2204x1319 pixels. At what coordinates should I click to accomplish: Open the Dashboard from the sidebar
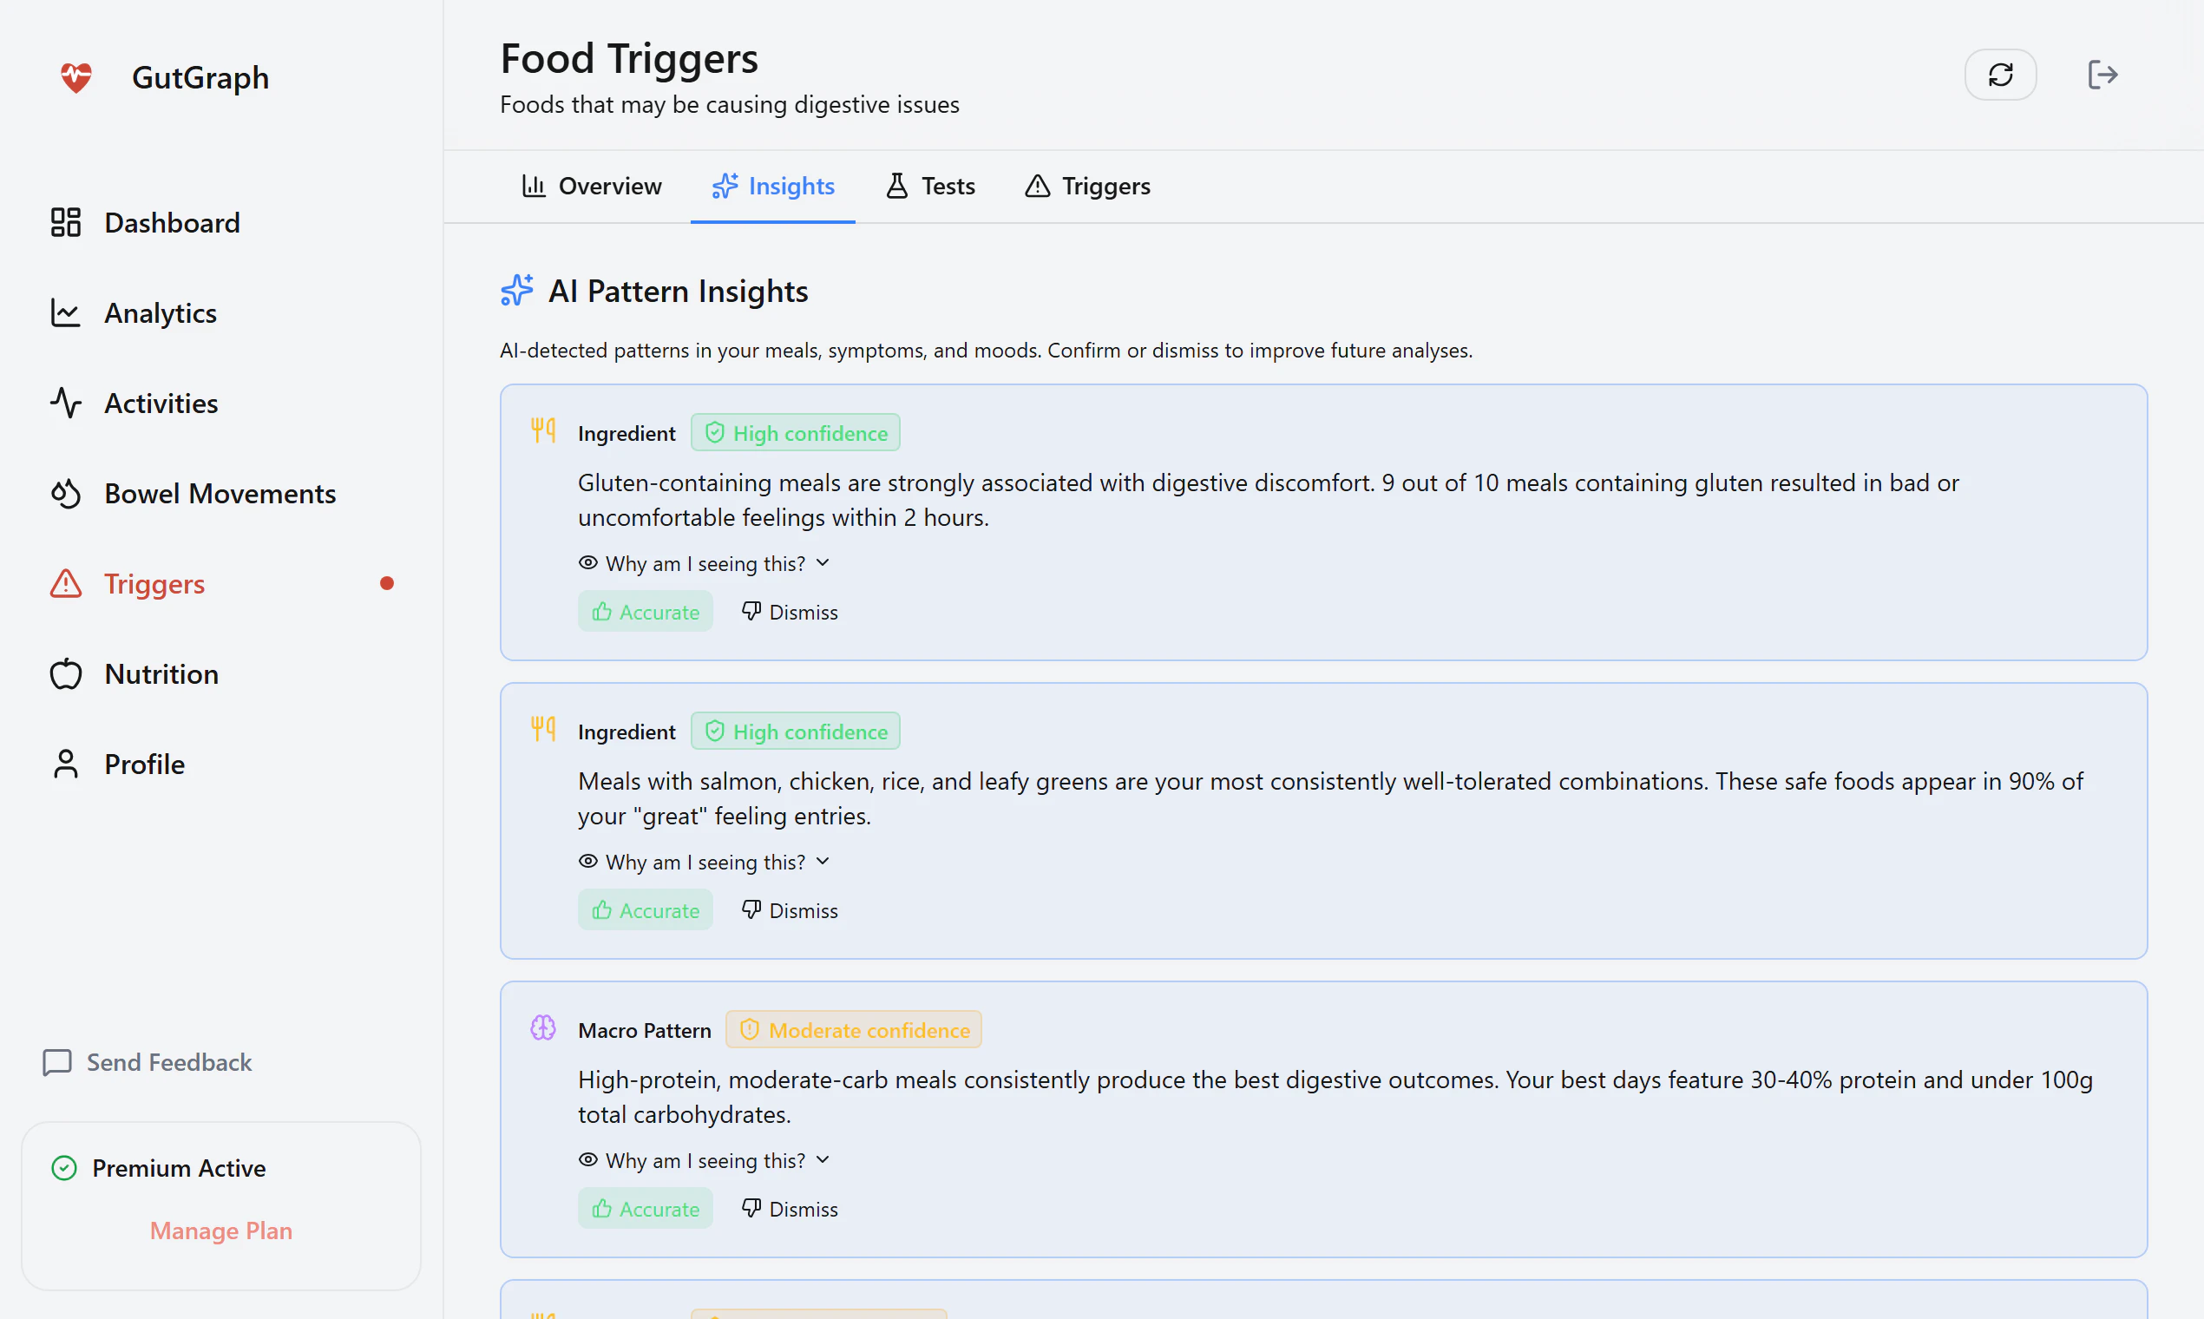click(x=173, y=222)
